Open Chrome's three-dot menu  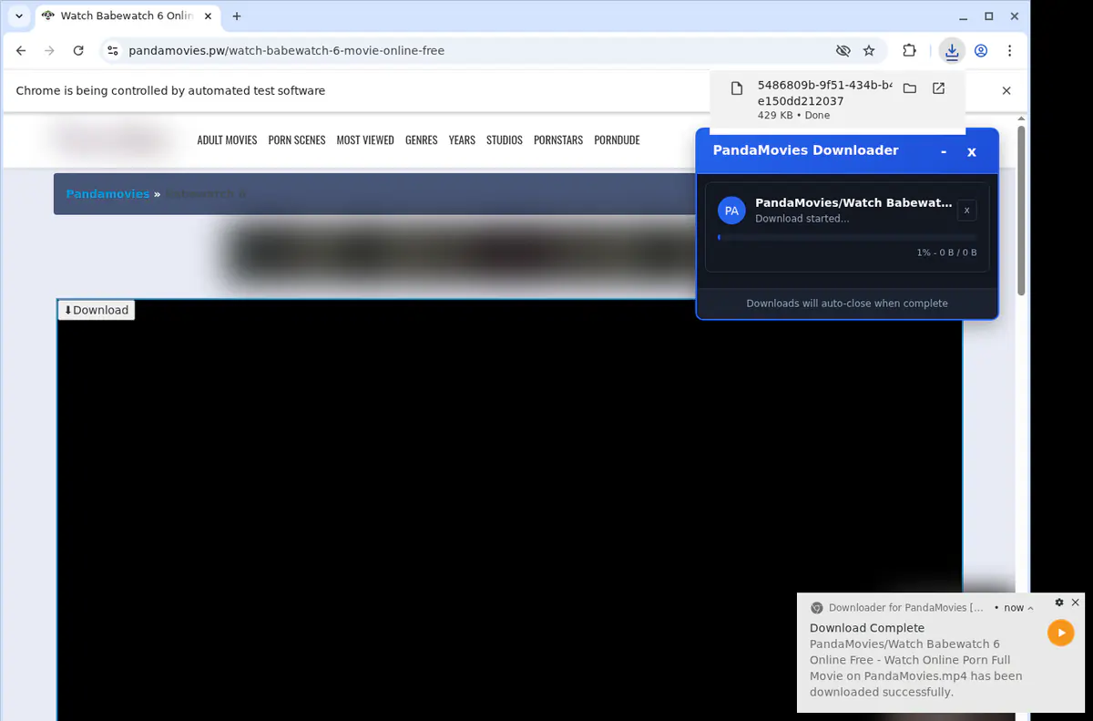click(1010, 51)
